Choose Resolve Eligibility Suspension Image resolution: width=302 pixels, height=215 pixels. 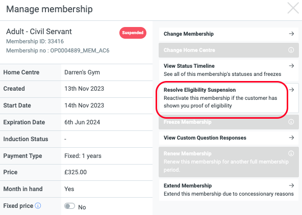point(229,98)
